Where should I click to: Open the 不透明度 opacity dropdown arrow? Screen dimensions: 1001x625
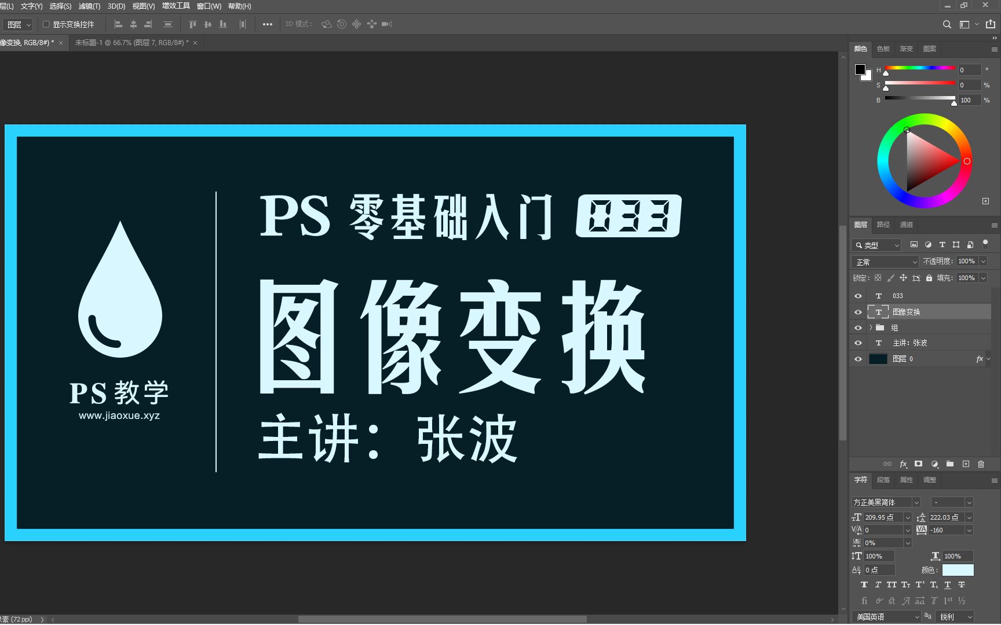pyautogui.click(x=983, y=262)
